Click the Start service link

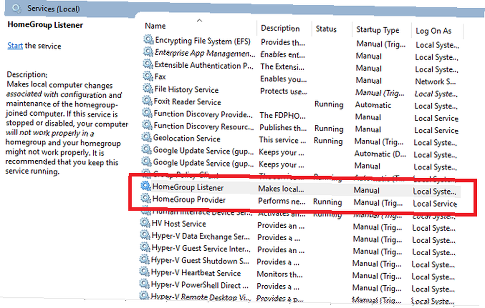(x=15, y=46)
